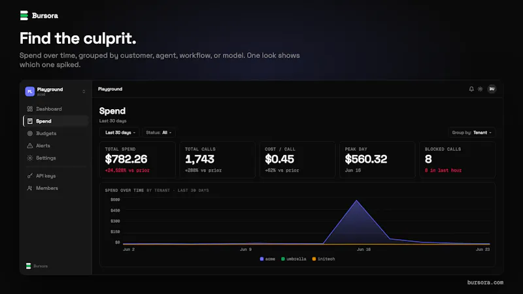
Task: Click 'SPEND OVER TIME' chart title
Action: coord(124,190)
